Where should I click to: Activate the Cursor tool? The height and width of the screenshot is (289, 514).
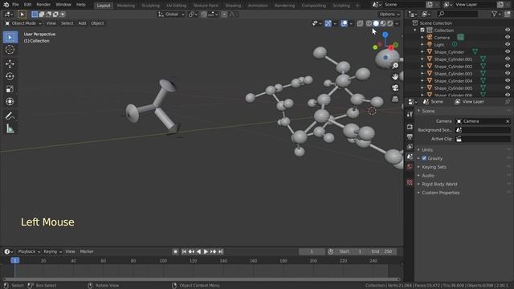click(10, 50)
